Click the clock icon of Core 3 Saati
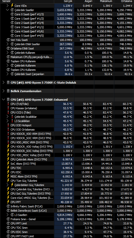This screenshot has width=134, height=238. 12,27
